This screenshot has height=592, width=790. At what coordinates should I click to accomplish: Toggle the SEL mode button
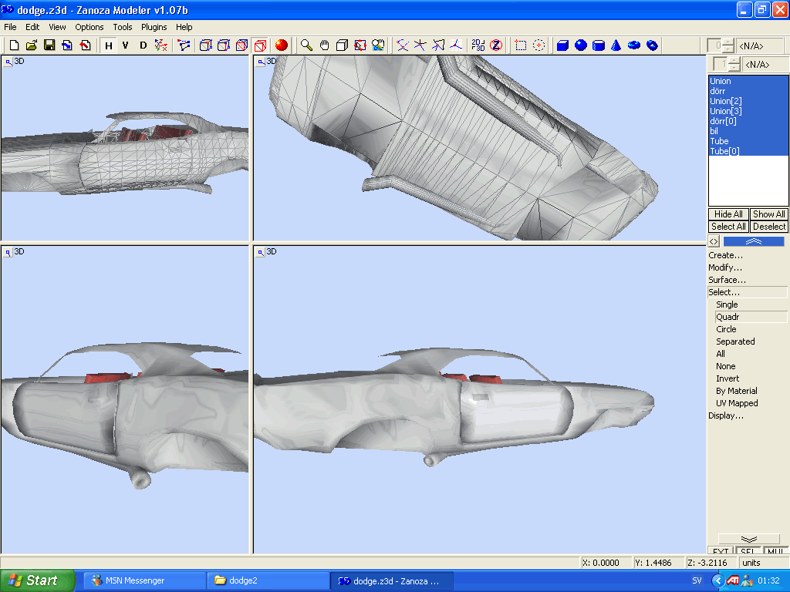(747, 551)
